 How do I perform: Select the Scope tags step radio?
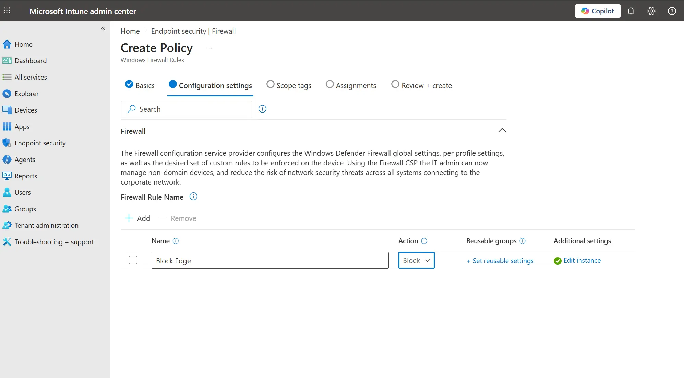coord(271,84)
